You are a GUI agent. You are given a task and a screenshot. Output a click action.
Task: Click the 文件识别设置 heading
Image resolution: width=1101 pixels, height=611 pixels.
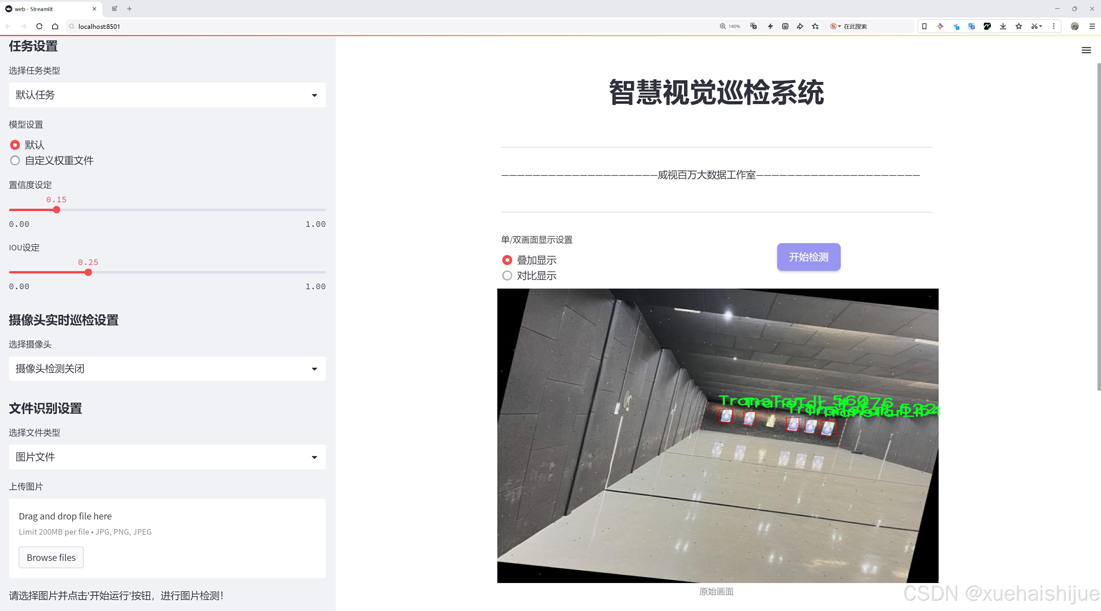[x=45, y=408]
